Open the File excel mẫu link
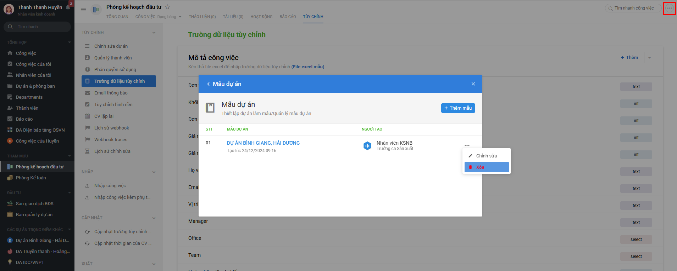This screenshot has width=677, height=271. point(308,67)
